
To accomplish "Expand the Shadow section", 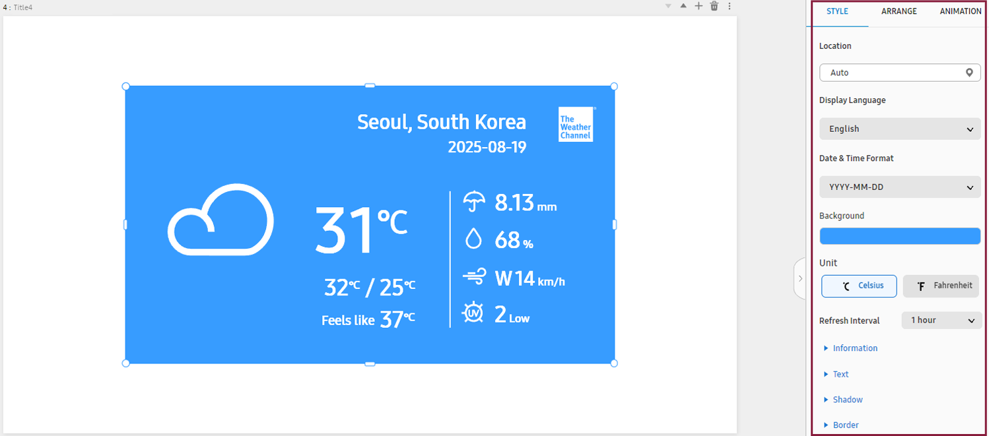I will click(847, 400).
